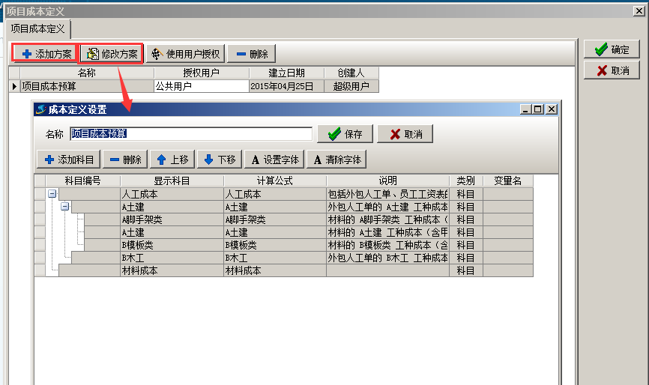Select the 项目成本预算 row in scheme list
Viewport: 649px width, 385px height.
86,86
